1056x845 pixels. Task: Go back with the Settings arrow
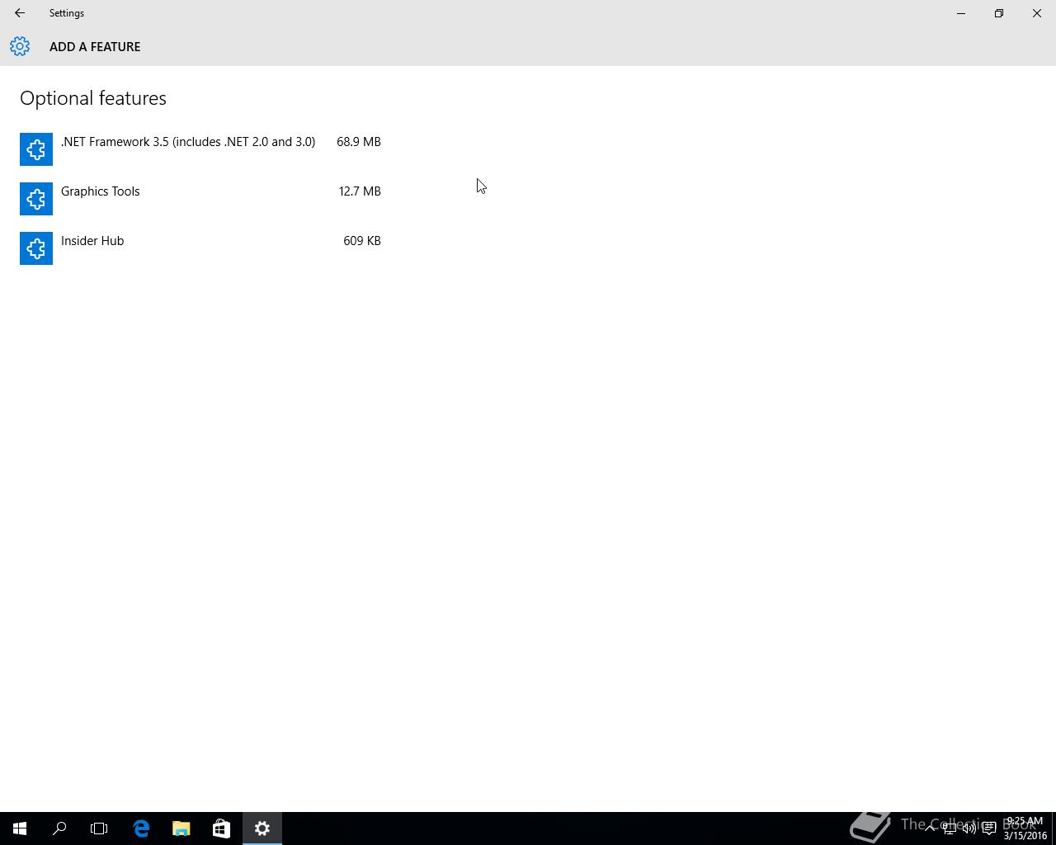tap(20, 13)
